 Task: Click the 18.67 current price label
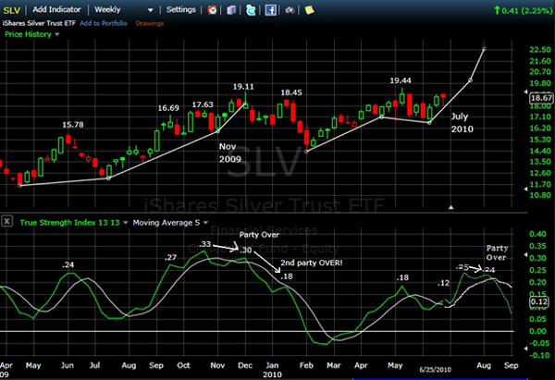point(541,98)
